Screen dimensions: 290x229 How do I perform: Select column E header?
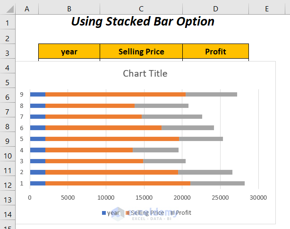266,8
